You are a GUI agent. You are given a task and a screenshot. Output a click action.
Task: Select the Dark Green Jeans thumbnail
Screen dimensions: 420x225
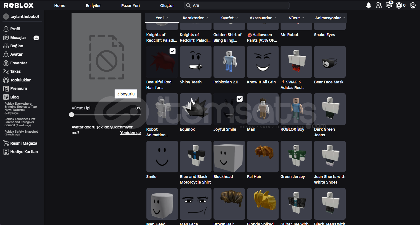[x=330, y=109]
